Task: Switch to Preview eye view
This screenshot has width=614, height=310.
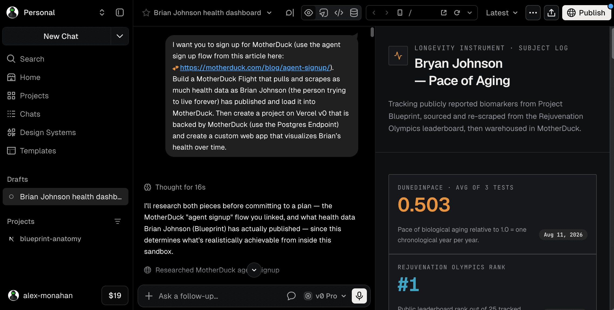Action: (309, 13)
